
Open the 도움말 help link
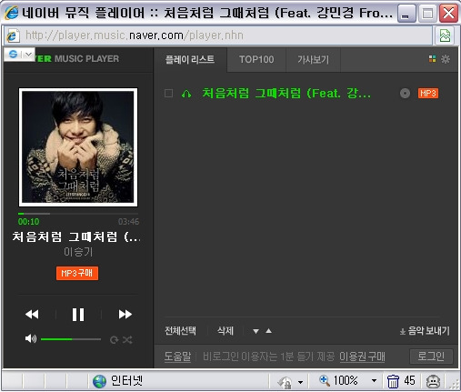point(177,357)
